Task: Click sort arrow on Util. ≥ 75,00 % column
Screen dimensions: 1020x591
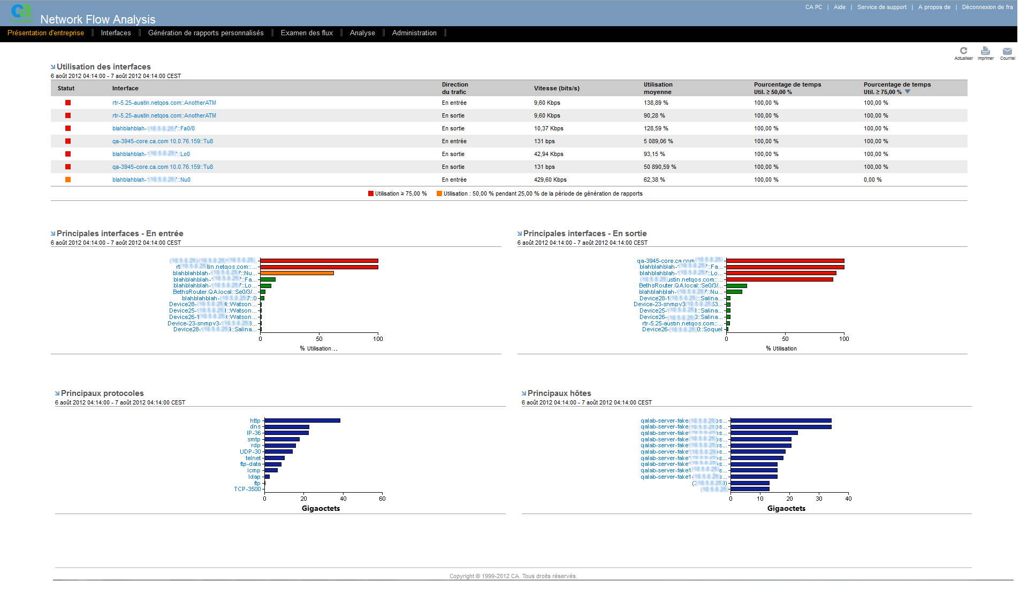Action: coord(908,92)
